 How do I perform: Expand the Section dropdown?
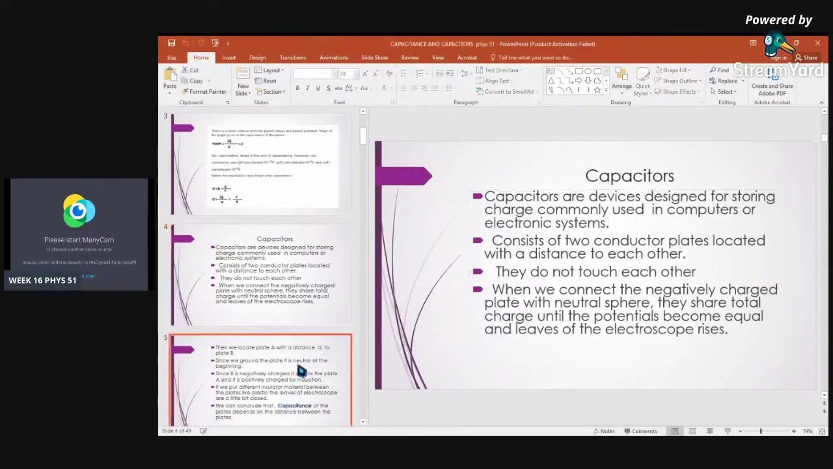[x=269, y=91]
